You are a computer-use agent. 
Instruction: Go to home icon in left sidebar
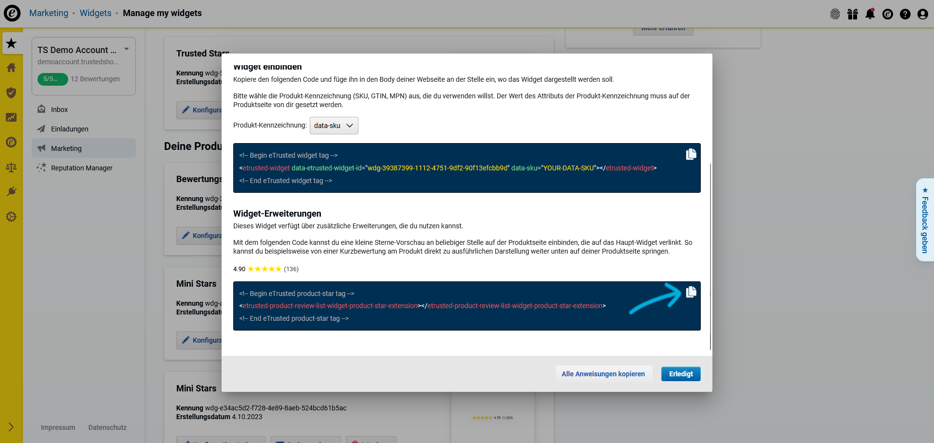11,68
